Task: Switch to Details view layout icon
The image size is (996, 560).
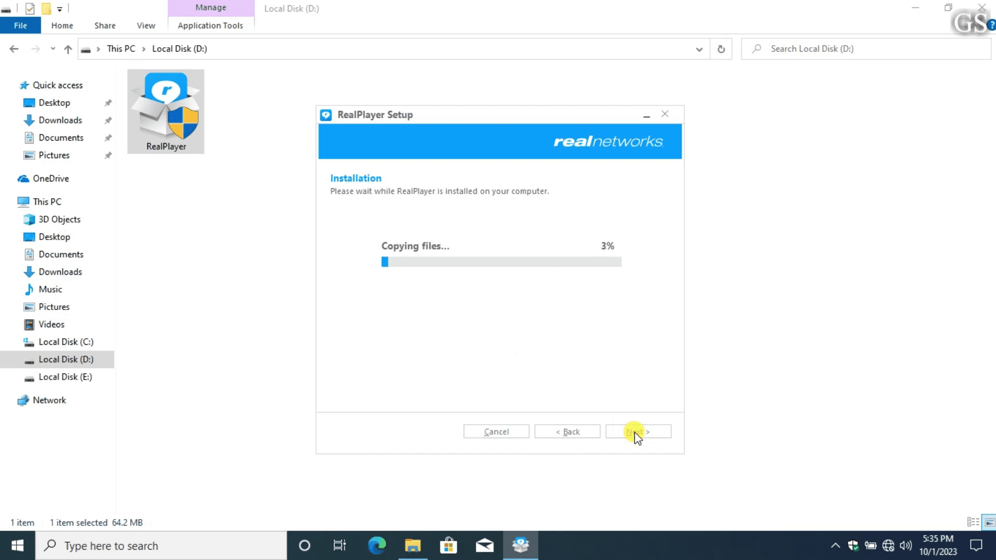Action: [973, 522]
